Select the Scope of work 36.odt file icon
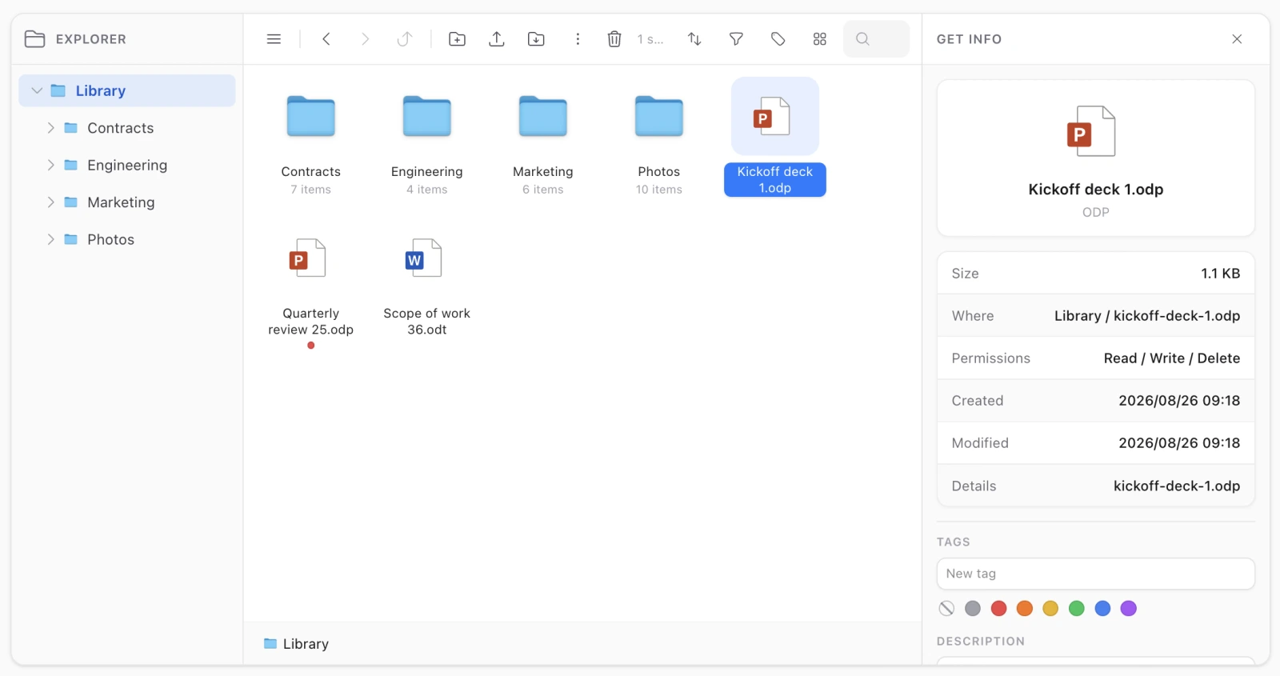Screen dimensions: 1280x676 (x=425, y=258)
